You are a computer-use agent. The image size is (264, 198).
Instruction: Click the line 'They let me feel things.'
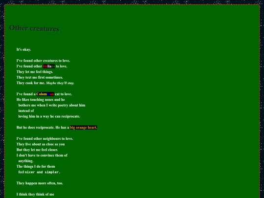35,72
